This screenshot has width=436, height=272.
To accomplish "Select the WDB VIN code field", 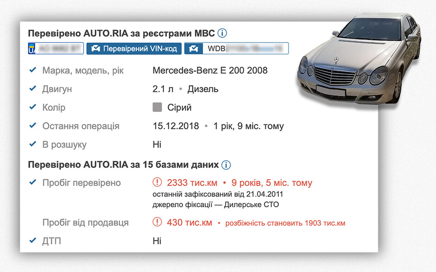I will click(x=246, y=49).
